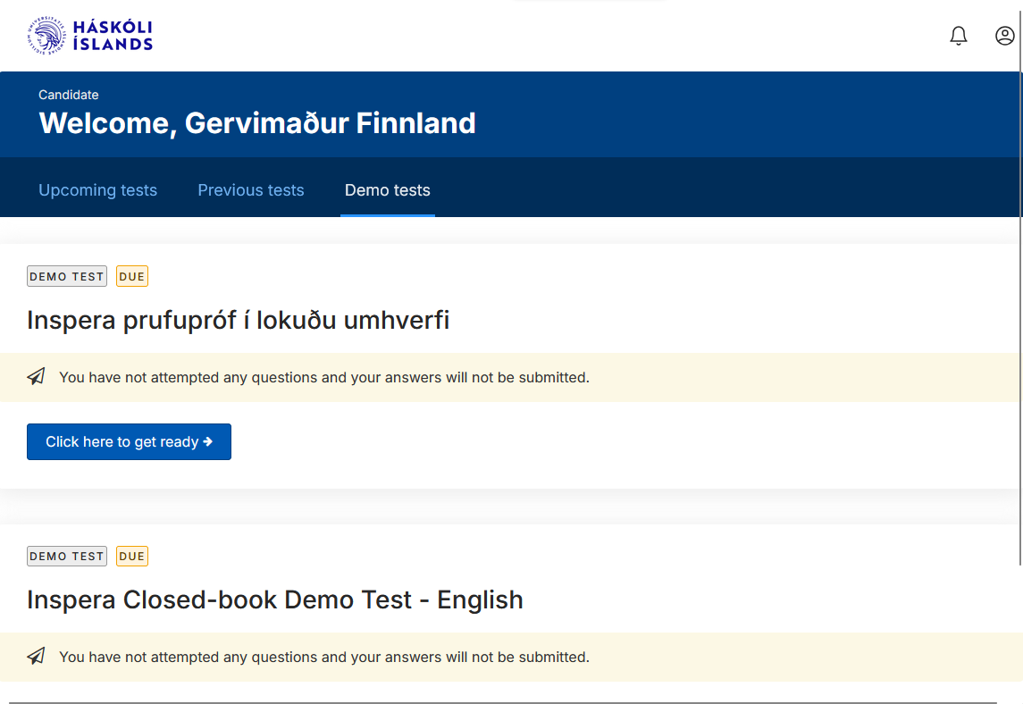
Task: Click the 'Inspera Closed-book Demo Test - English' title
Action: tap(274, 599)
